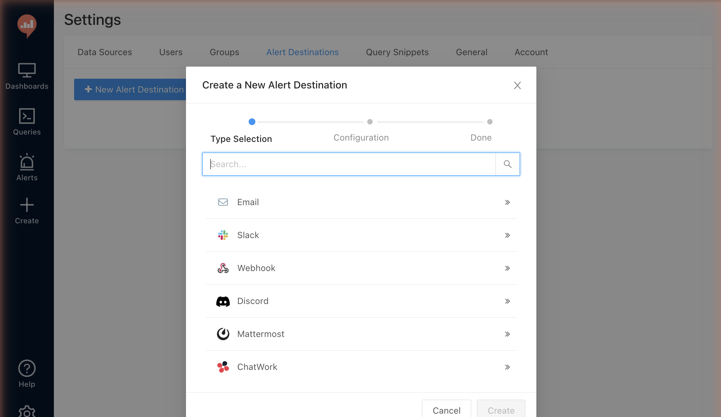Click the Discord logo icon
This screenshot has height=417, width=721.
click(x=223, y=301)
